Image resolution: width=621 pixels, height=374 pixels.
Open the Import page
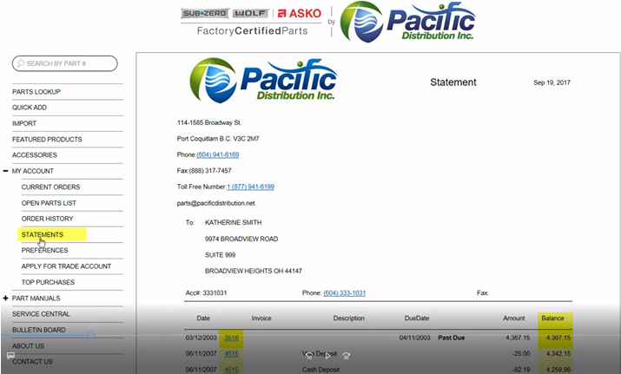click(x=24, y=123)
